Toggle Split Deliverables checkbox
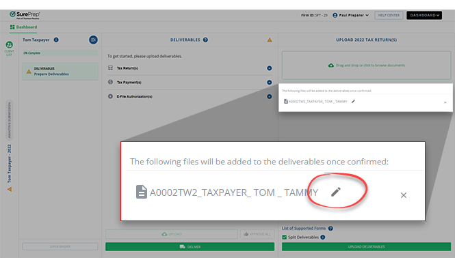Image resolution: width=455 pixels, height=258 pixels. (285, 237)
